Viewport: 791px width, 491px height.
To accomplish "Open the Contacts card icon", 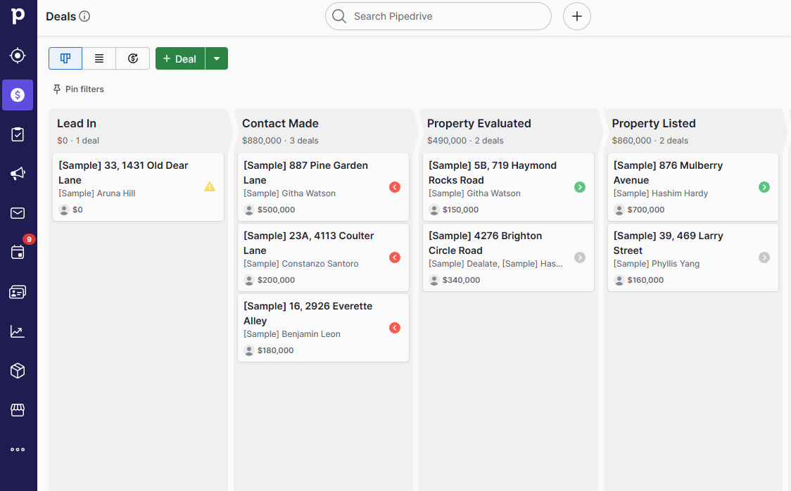I will tap(18, 292).
